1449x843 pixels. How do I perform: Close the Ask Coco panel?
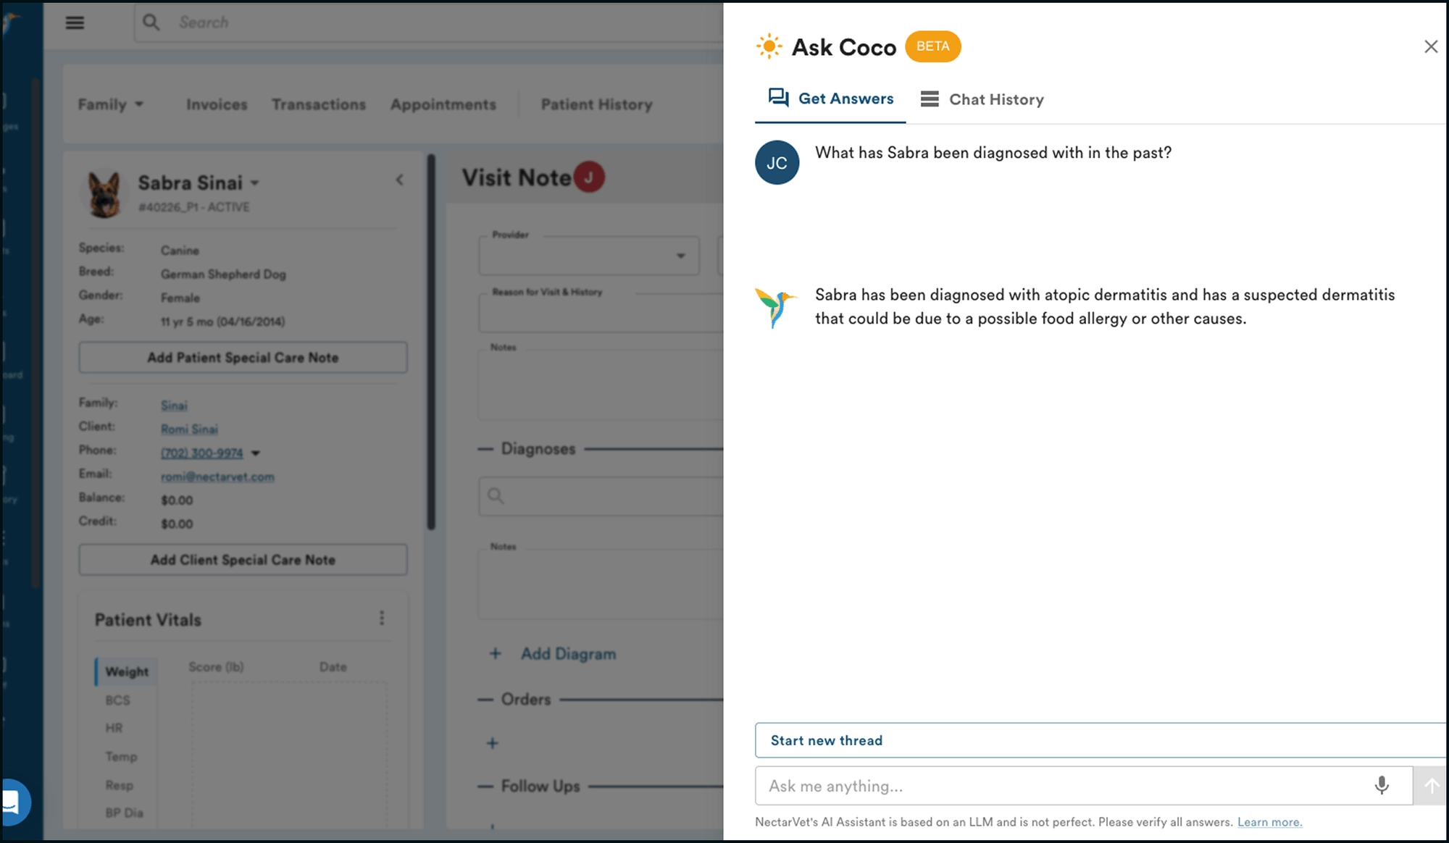(x=1430, y=47)
